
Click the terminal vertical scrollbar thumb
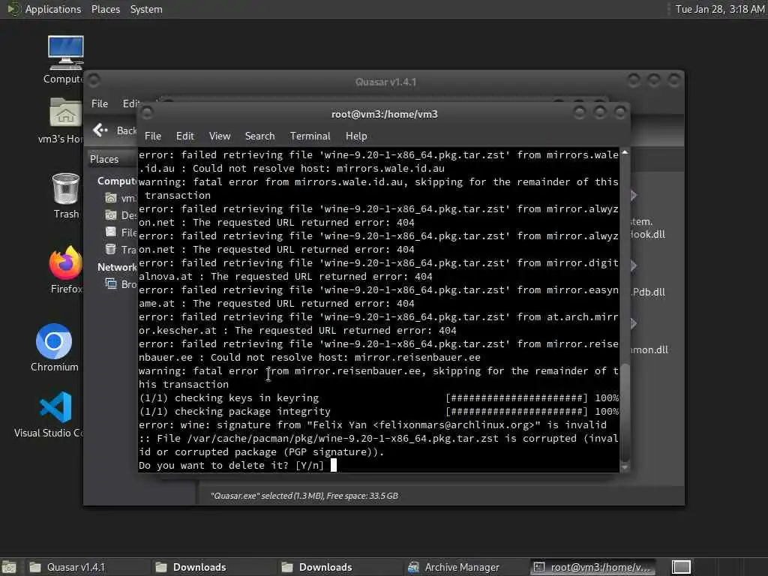pos(625,412)
